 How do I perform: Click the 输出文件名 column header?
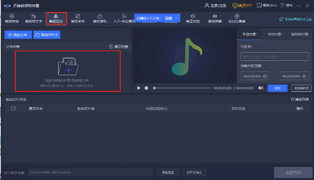point(86,108)
